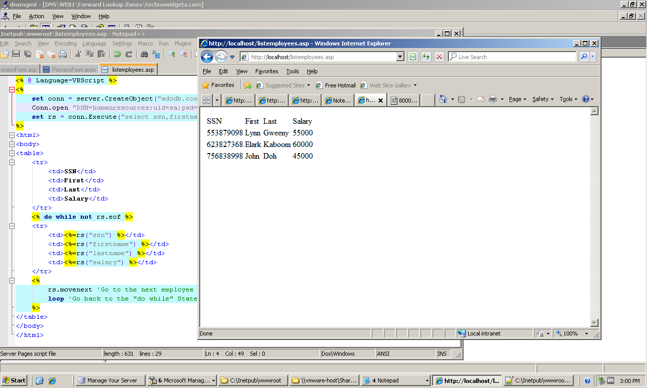Open the 100% zoom level dropdown
The width and height of the screenshot is (647, 388).
586,333
